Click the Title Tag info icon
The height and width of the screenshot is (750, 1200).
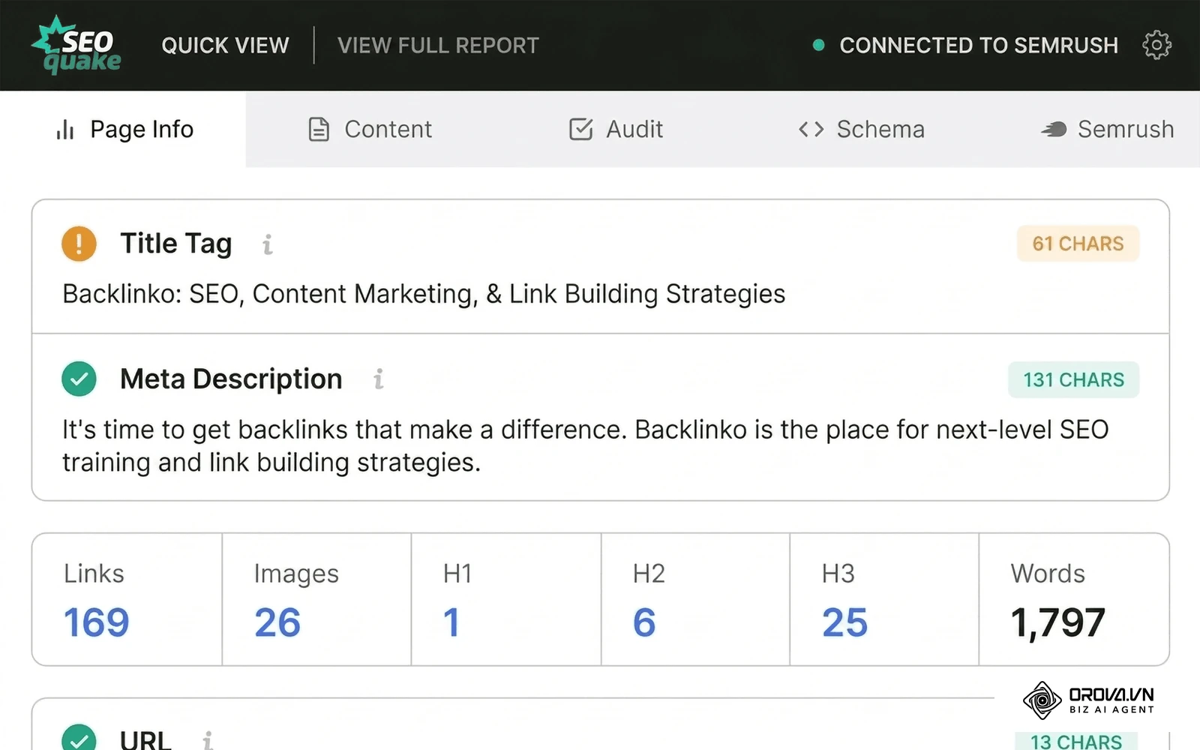pyautogui.click(x=267, y=244)
